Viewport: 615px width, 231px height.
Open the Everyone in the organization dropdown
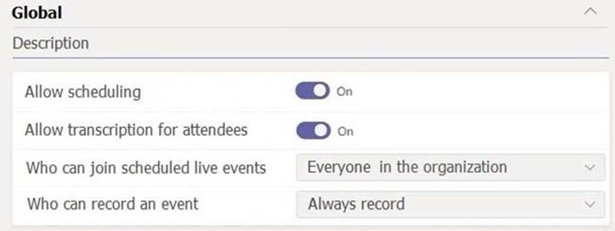(451, 167)
